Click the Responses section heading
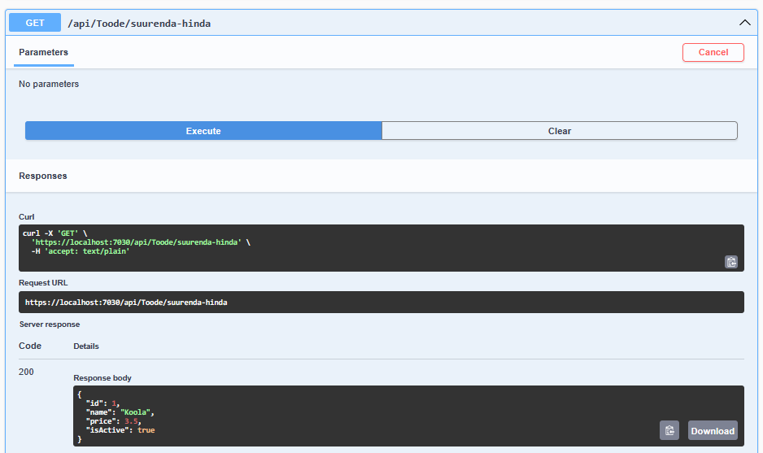 (x=43, y=176)
